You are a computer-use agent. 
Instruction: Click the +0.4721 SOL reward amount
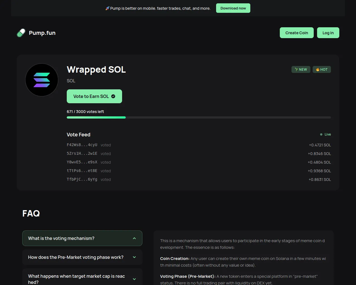coord(320,145)
